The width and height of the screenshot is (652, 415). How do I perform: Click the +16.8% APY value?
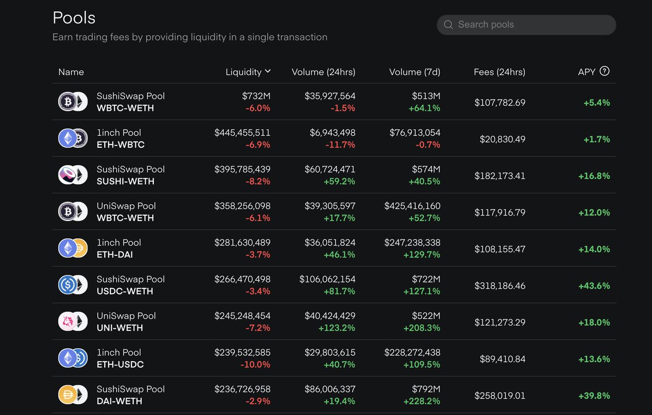pos(594,176)
